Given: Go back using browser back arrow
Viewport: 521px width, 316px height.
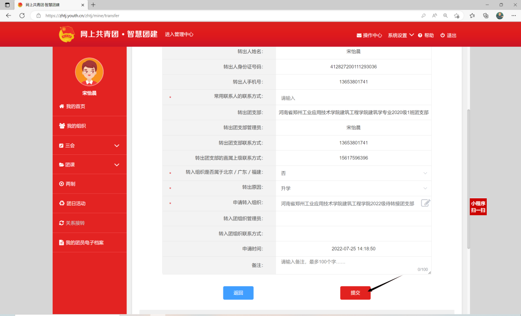Looking at the screenshot, I should [9, 15].
